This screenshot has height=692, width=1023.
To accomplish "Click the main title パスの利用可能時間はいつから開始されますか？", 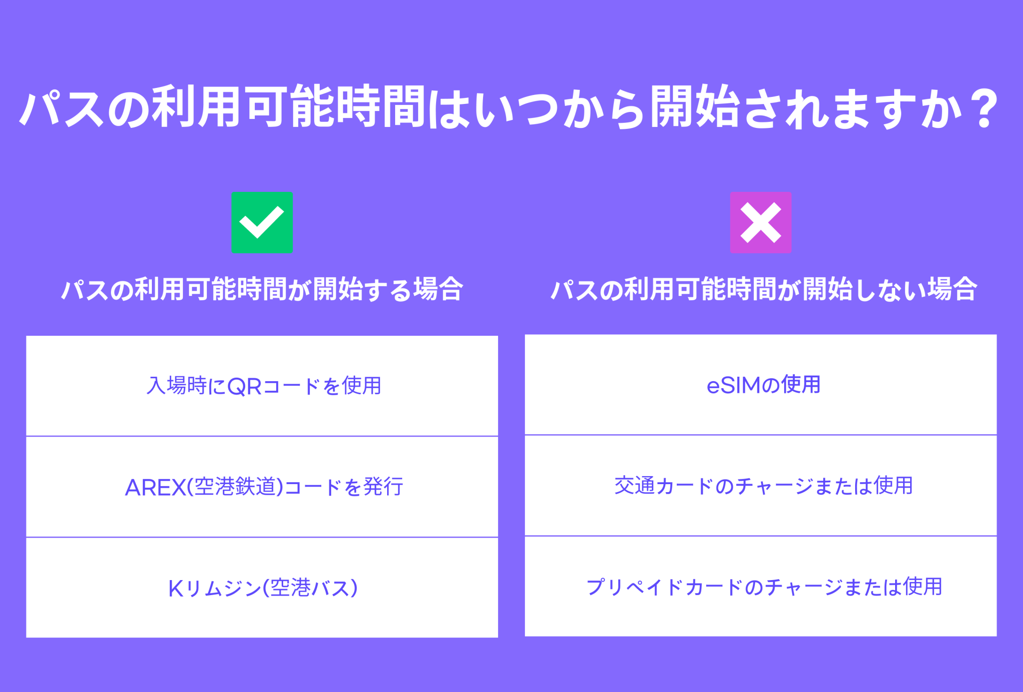I will 510,106.
